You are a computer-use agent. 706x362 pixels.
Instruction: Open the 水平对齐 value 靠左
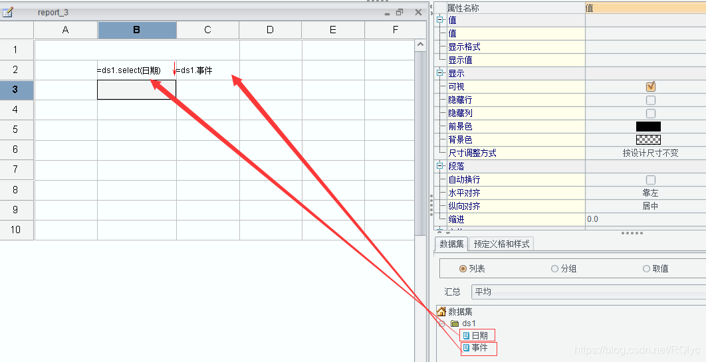tap(646, 193)
